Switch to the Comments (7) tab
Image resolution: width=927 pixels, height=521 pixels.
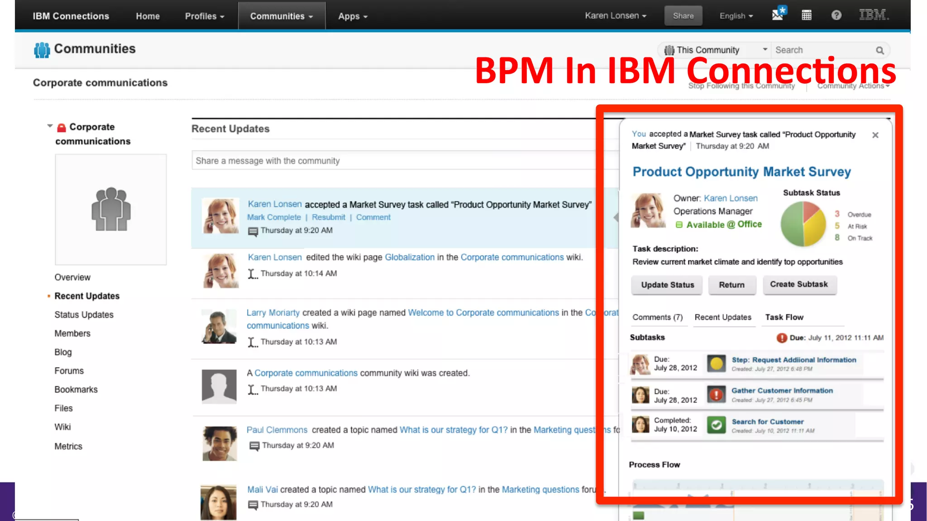tap(657, 317)
